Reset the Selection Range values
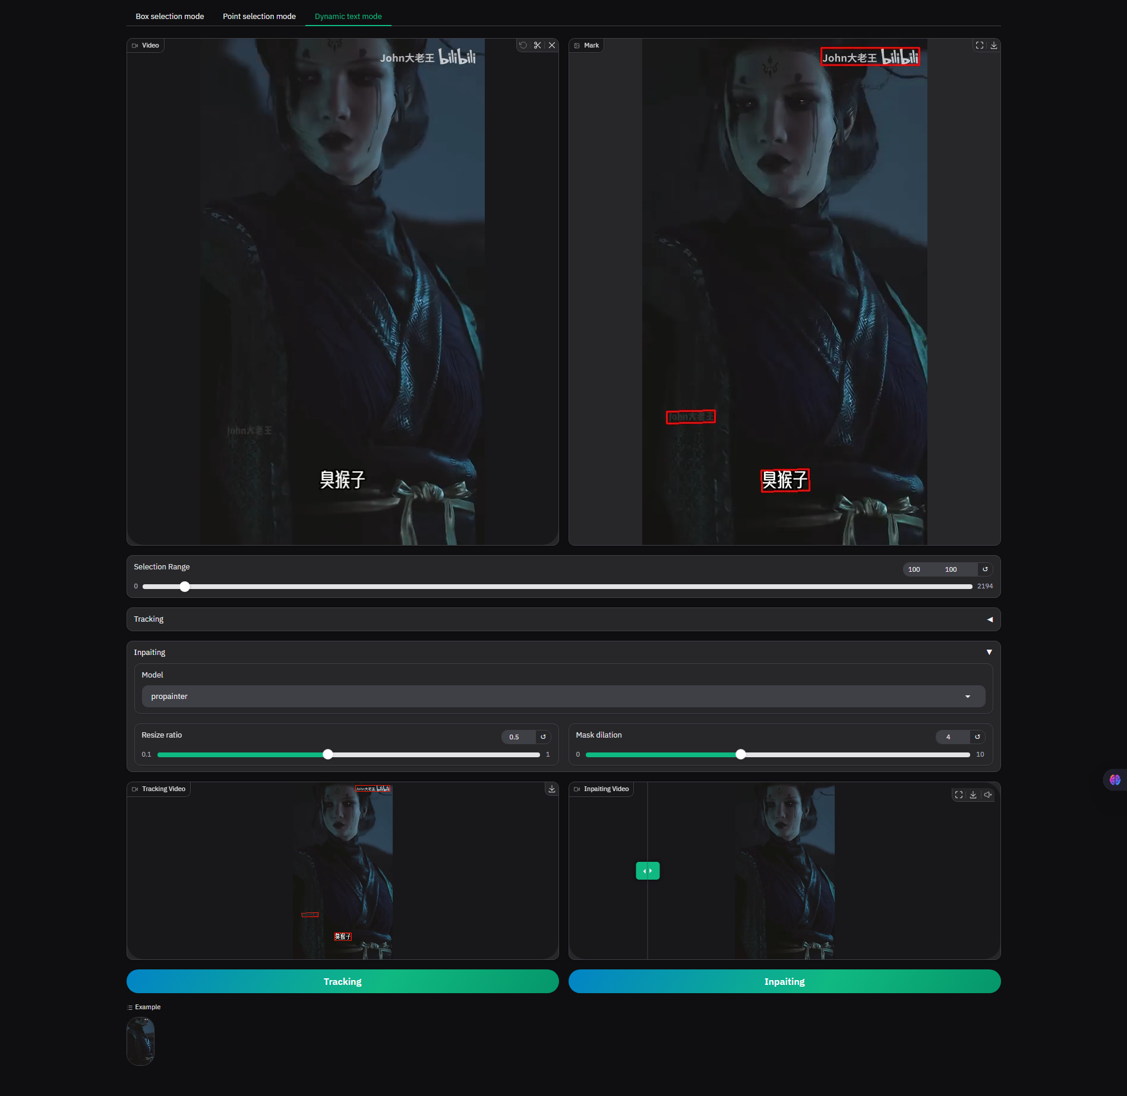This screenshot has height=1096, width=1127. click(x=985, y=569)
